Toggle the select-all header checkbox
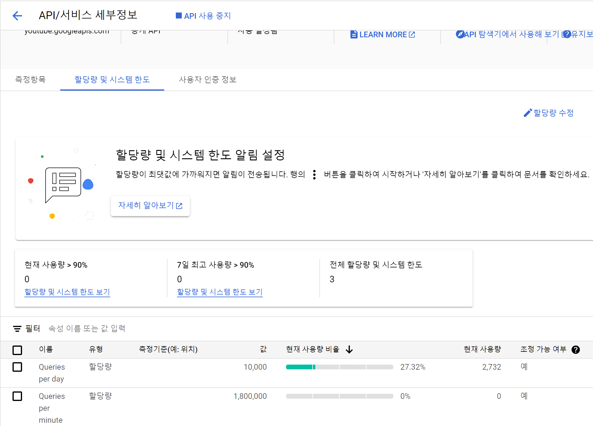This screenshot has height=426, width=593. (x=17, y=350)
